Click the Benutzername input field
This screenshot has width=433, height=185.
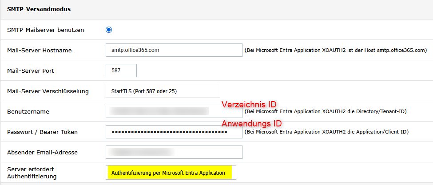click(174, 111)
